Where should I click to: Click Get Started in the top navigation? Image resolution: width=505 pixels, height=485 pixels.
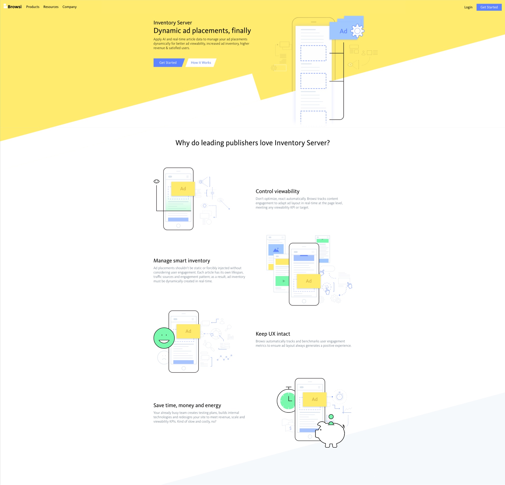point(489,7)
